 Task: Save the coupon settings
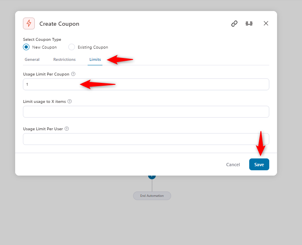[259, 164]
